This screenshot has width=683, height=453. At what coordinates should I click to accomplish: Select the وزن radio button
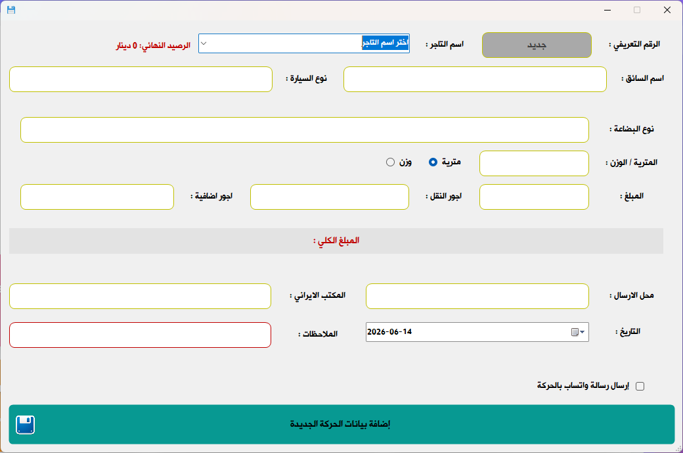coord(390,162)
